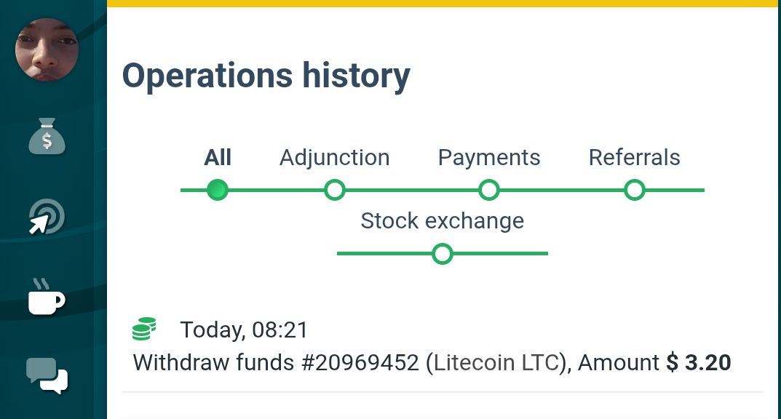Click the money bag earnings icon
Viewport: 781px width, 419px height.
[47, 136]
